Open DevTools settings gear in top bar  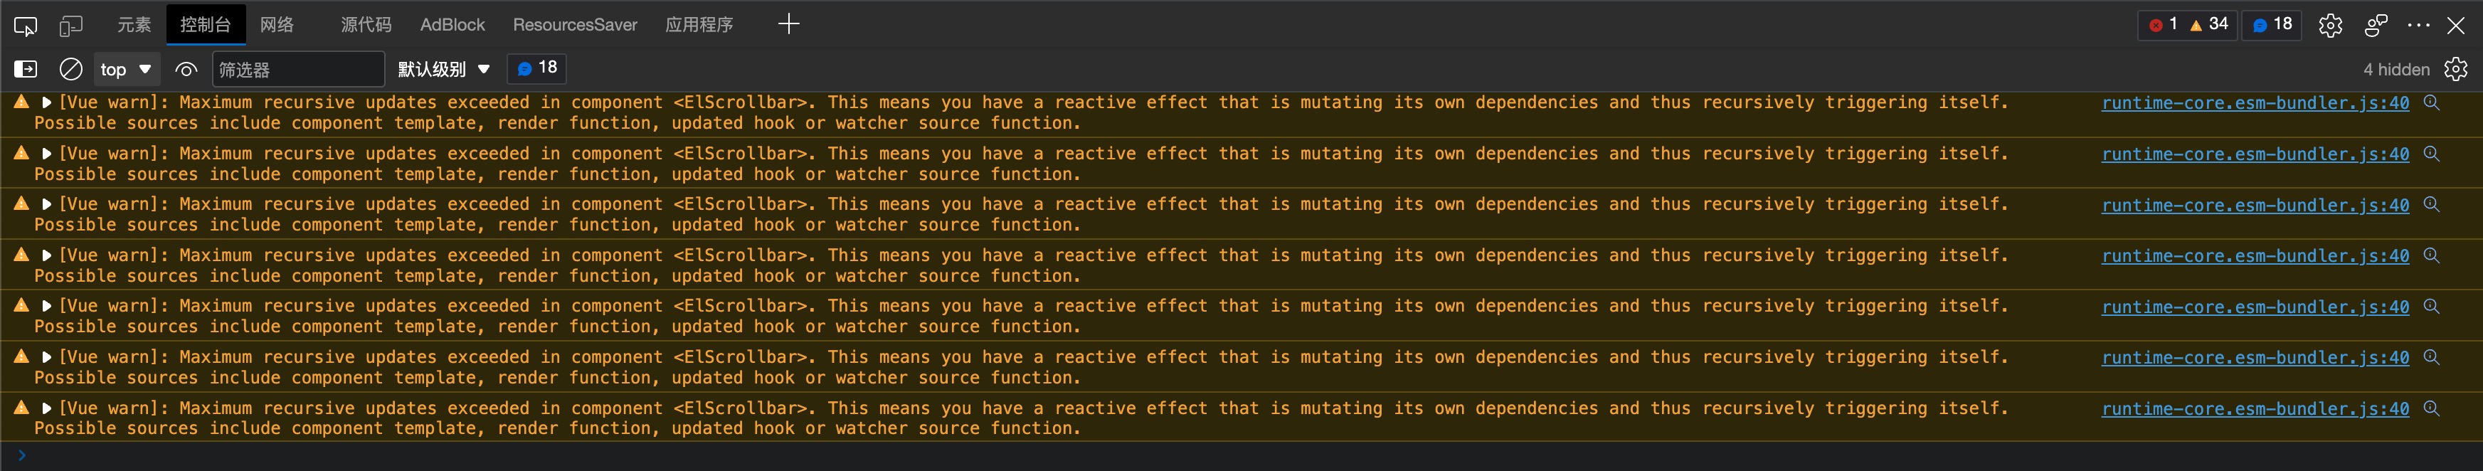coord(2331,25)
